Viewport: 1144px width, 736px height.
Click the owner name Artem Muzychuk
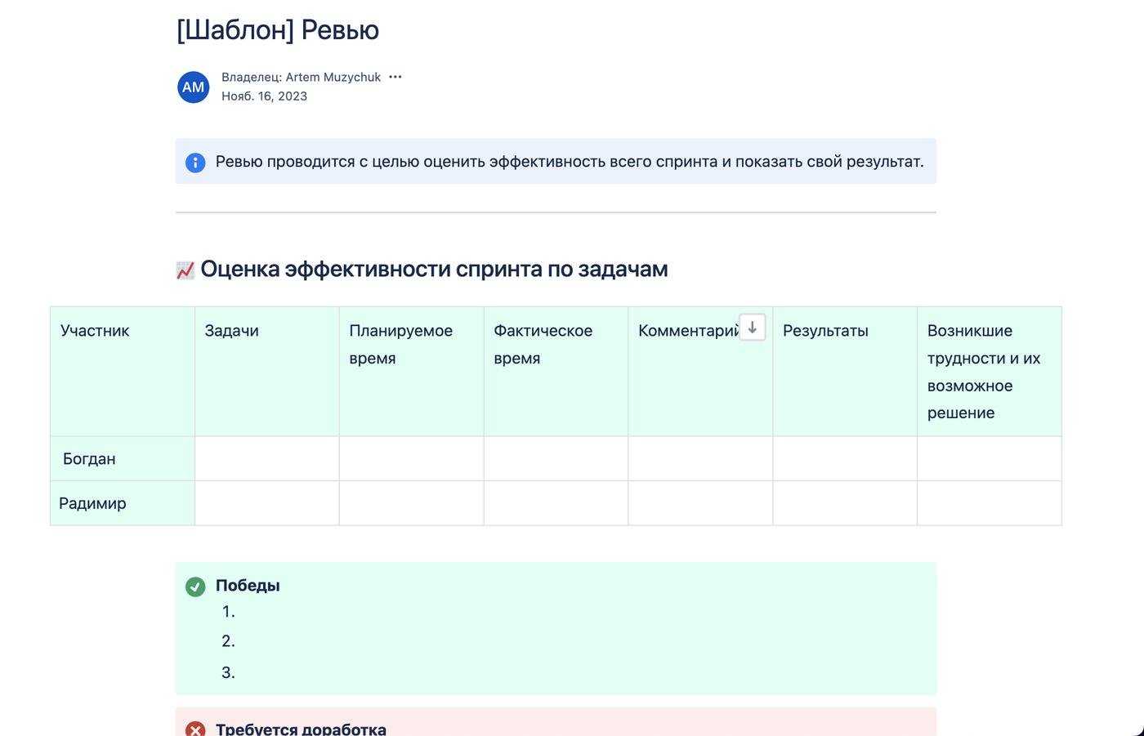coord(333,77)
